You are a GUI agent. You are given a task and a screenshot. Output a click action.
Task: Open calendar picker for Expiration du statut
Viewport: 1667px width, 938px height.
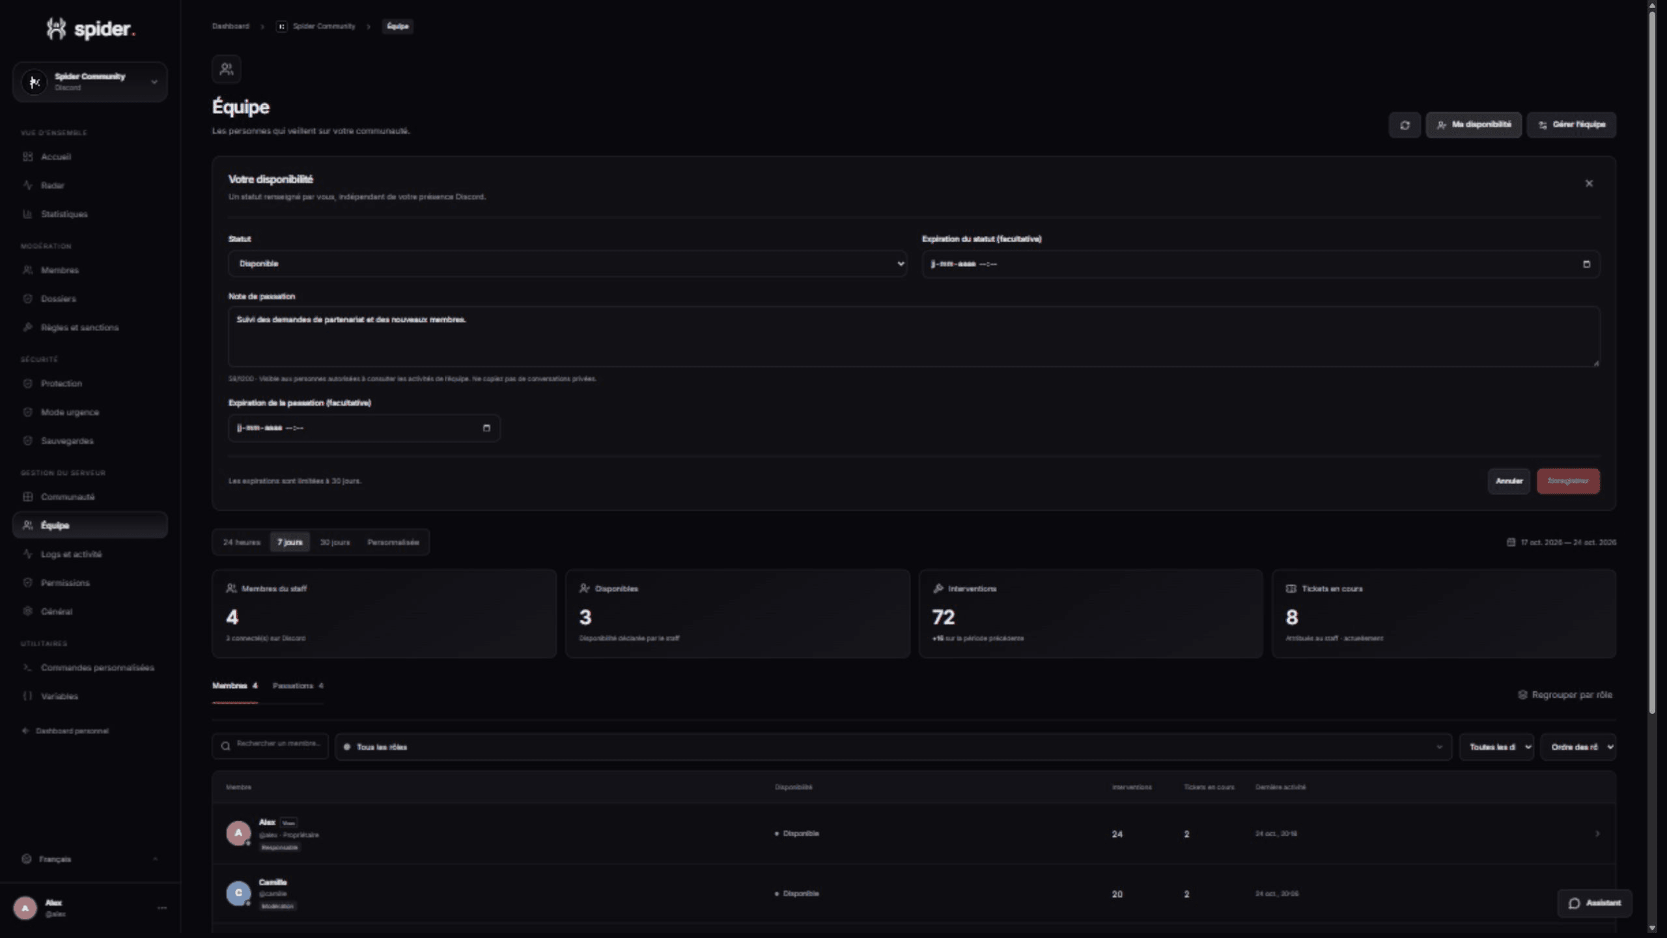[1586, 264]
